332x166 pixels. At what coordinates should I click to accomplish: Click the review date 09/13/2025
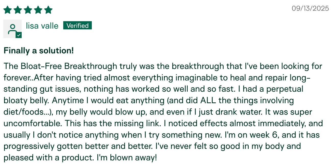310,8
